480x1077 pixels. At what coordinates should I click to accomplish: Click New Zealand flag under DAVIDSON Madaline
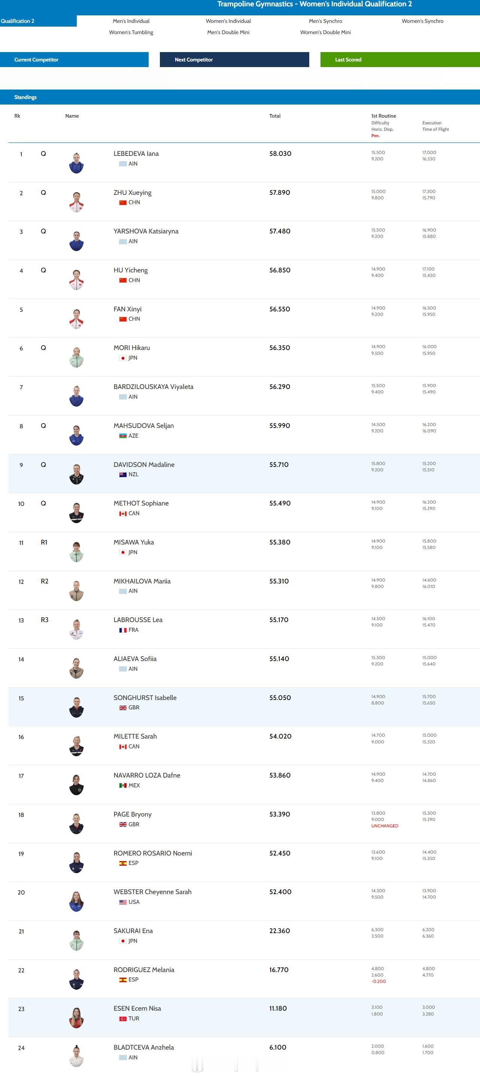coord(123,474)
